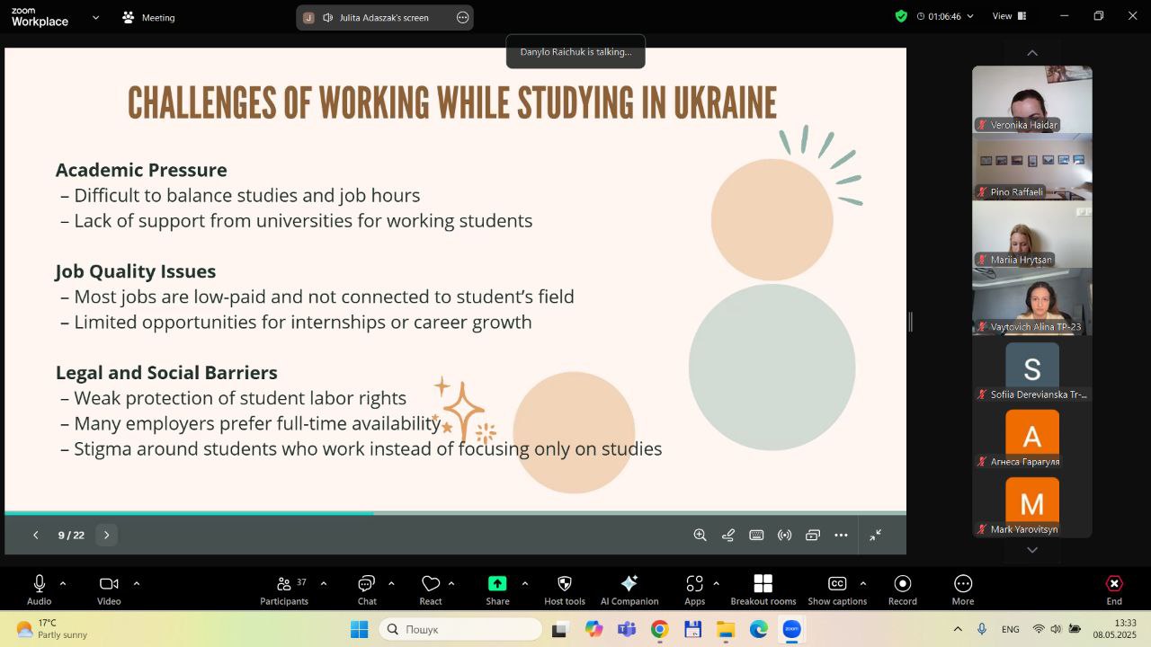
Task: Open the Zoom Workplace dropdown arrow
Action: [x=95, y=17]
